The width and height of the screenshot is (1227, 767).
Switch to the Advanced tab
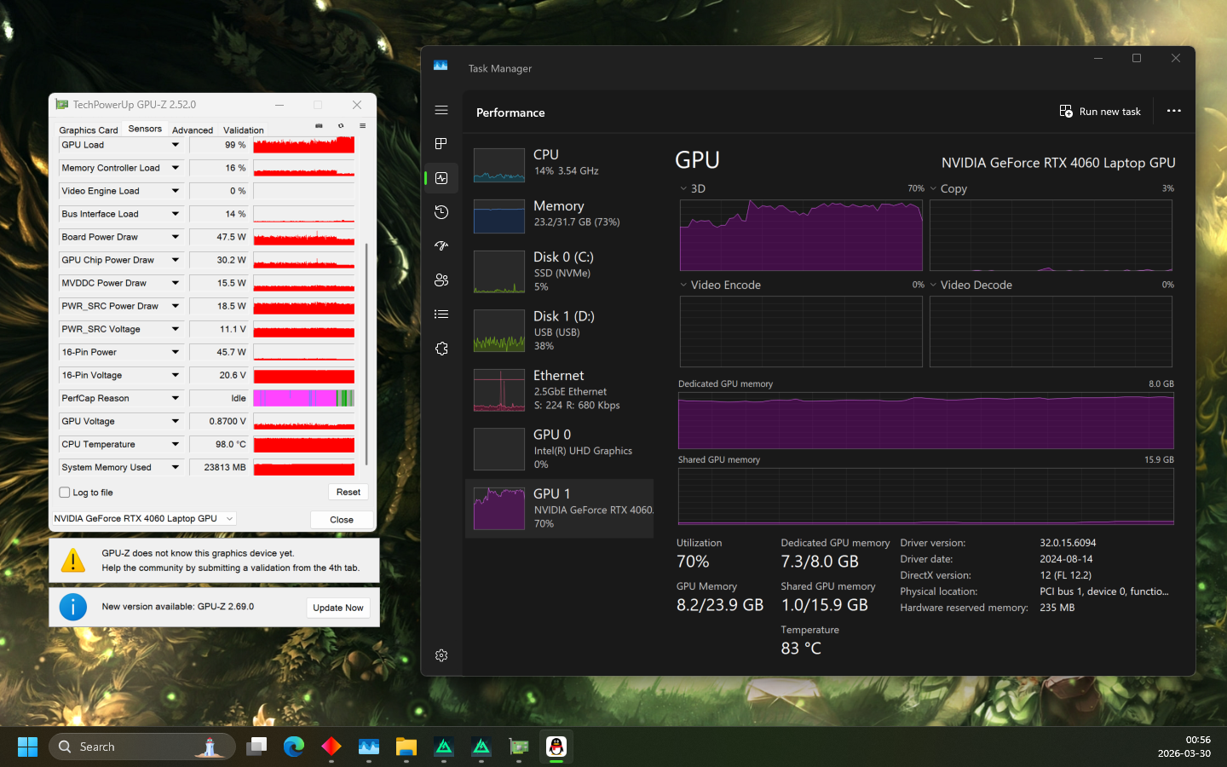coord(193,130)
